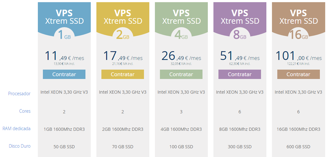This screenshot has width=328, height=157.
Task: Click the blue VPS Xtrem SSD header
Action: (64, 17)
